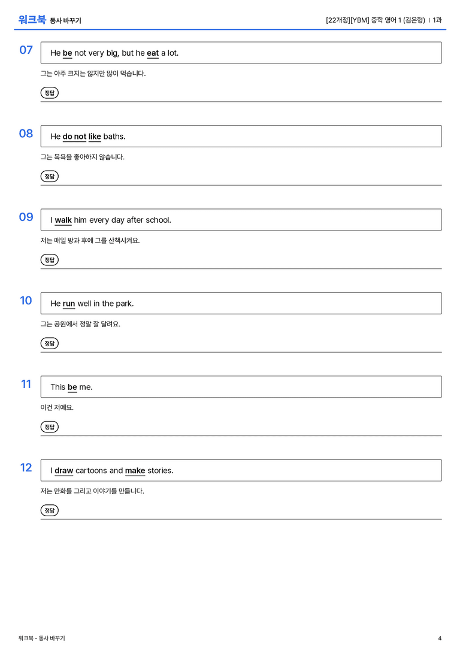Click the 정답 badge under question 09
Image resolution: width=460 pixels, height=651 pixels.
click(49, 259)
